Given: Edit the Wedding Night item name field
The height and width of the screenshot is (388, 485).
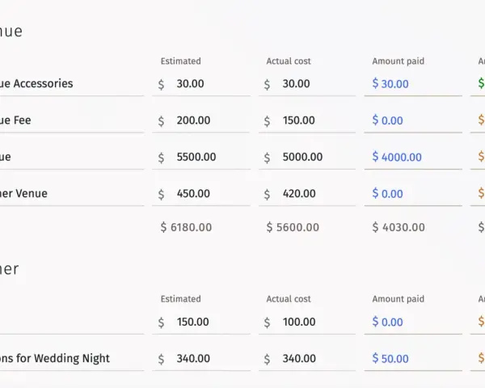Looking at the screenshot, I should click(x=72, y=359).
